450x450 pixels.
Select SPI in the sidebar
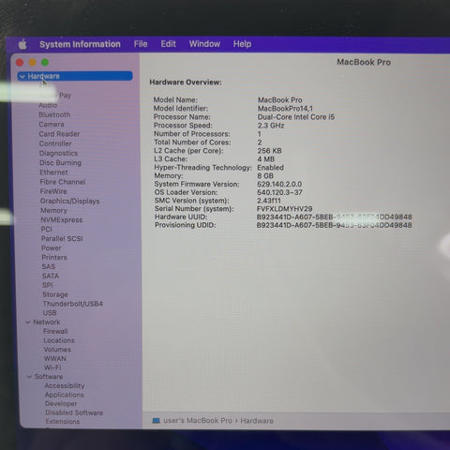[48, 285]
